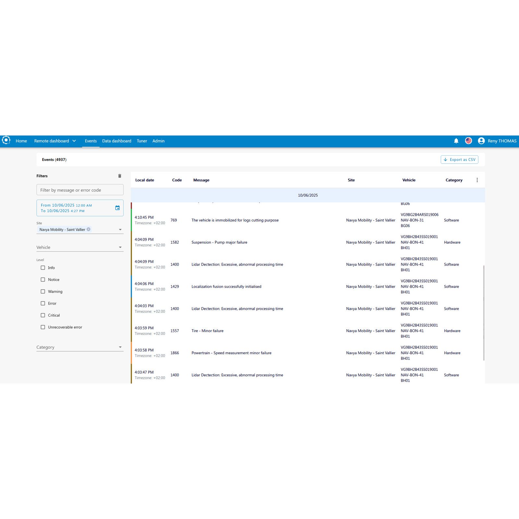Click the language flag icon
The height and width of the screenshot is (519, 519).
(468, 141)
